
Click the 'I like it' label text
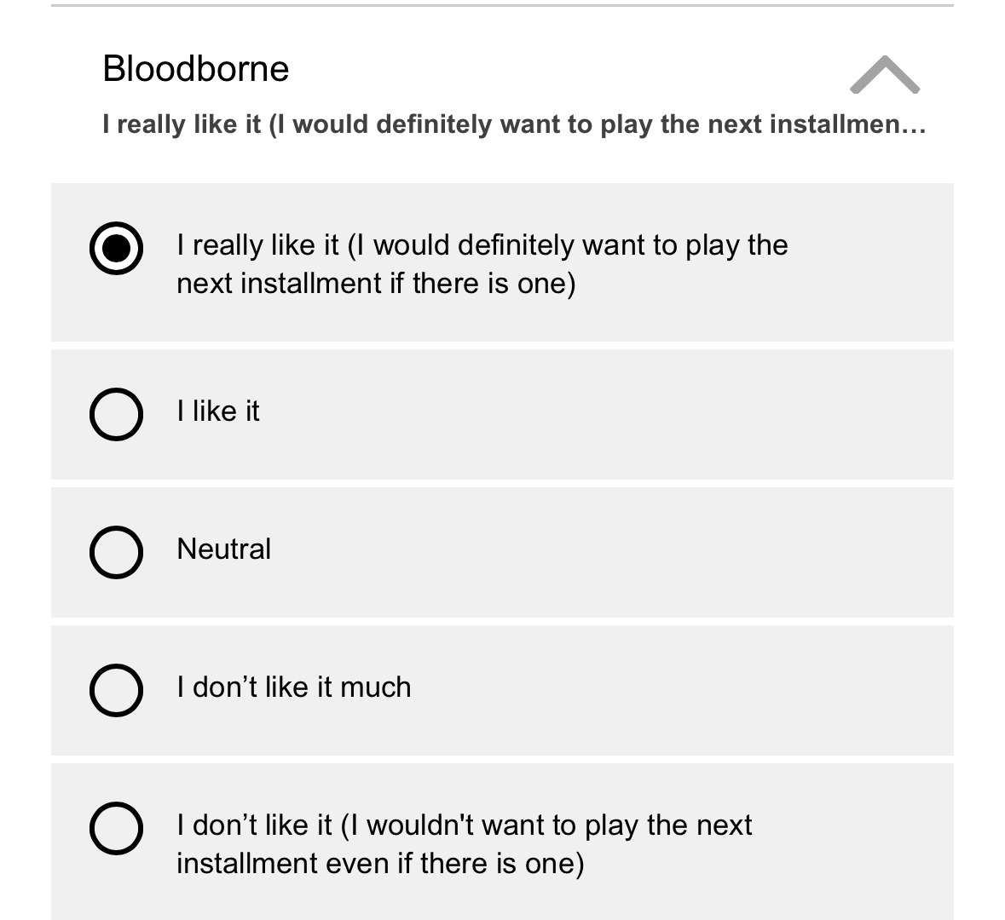[218, 411]
